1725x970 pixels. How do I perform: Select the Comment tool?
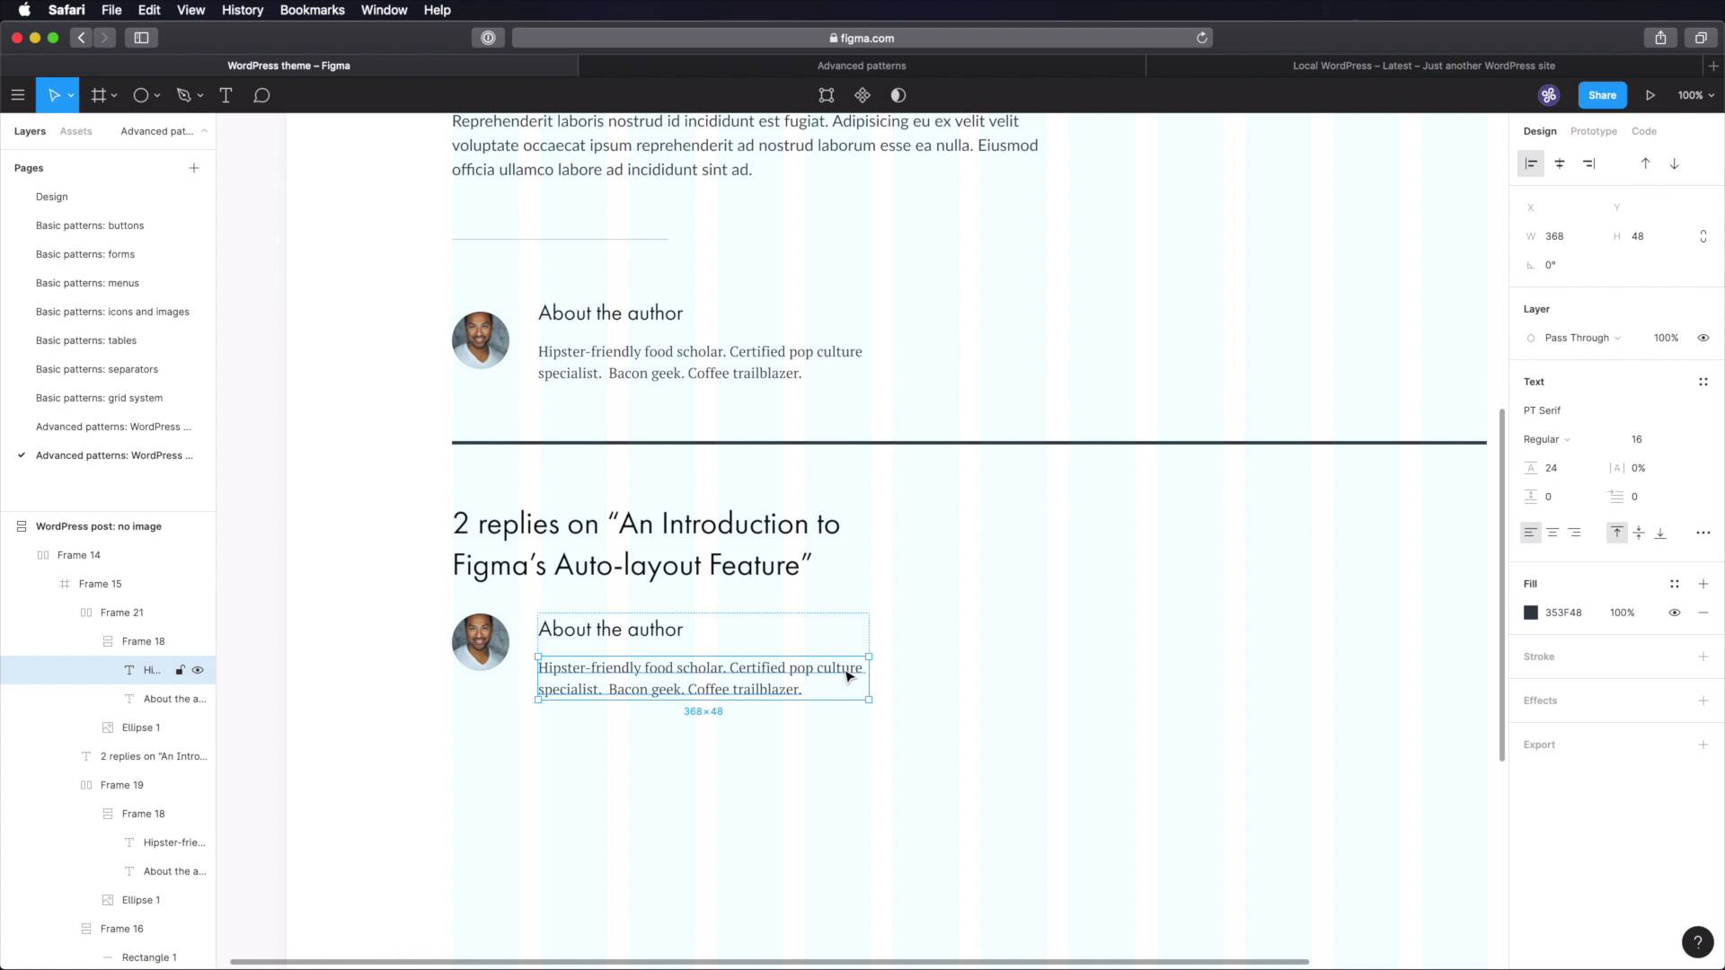coord(261,95)
